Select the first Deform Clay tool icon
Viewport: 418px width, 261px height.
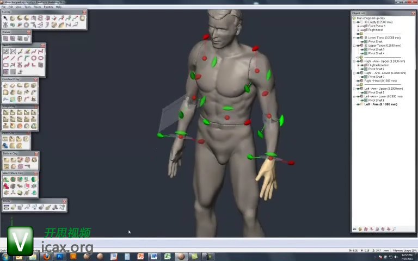tap(5, 160)
